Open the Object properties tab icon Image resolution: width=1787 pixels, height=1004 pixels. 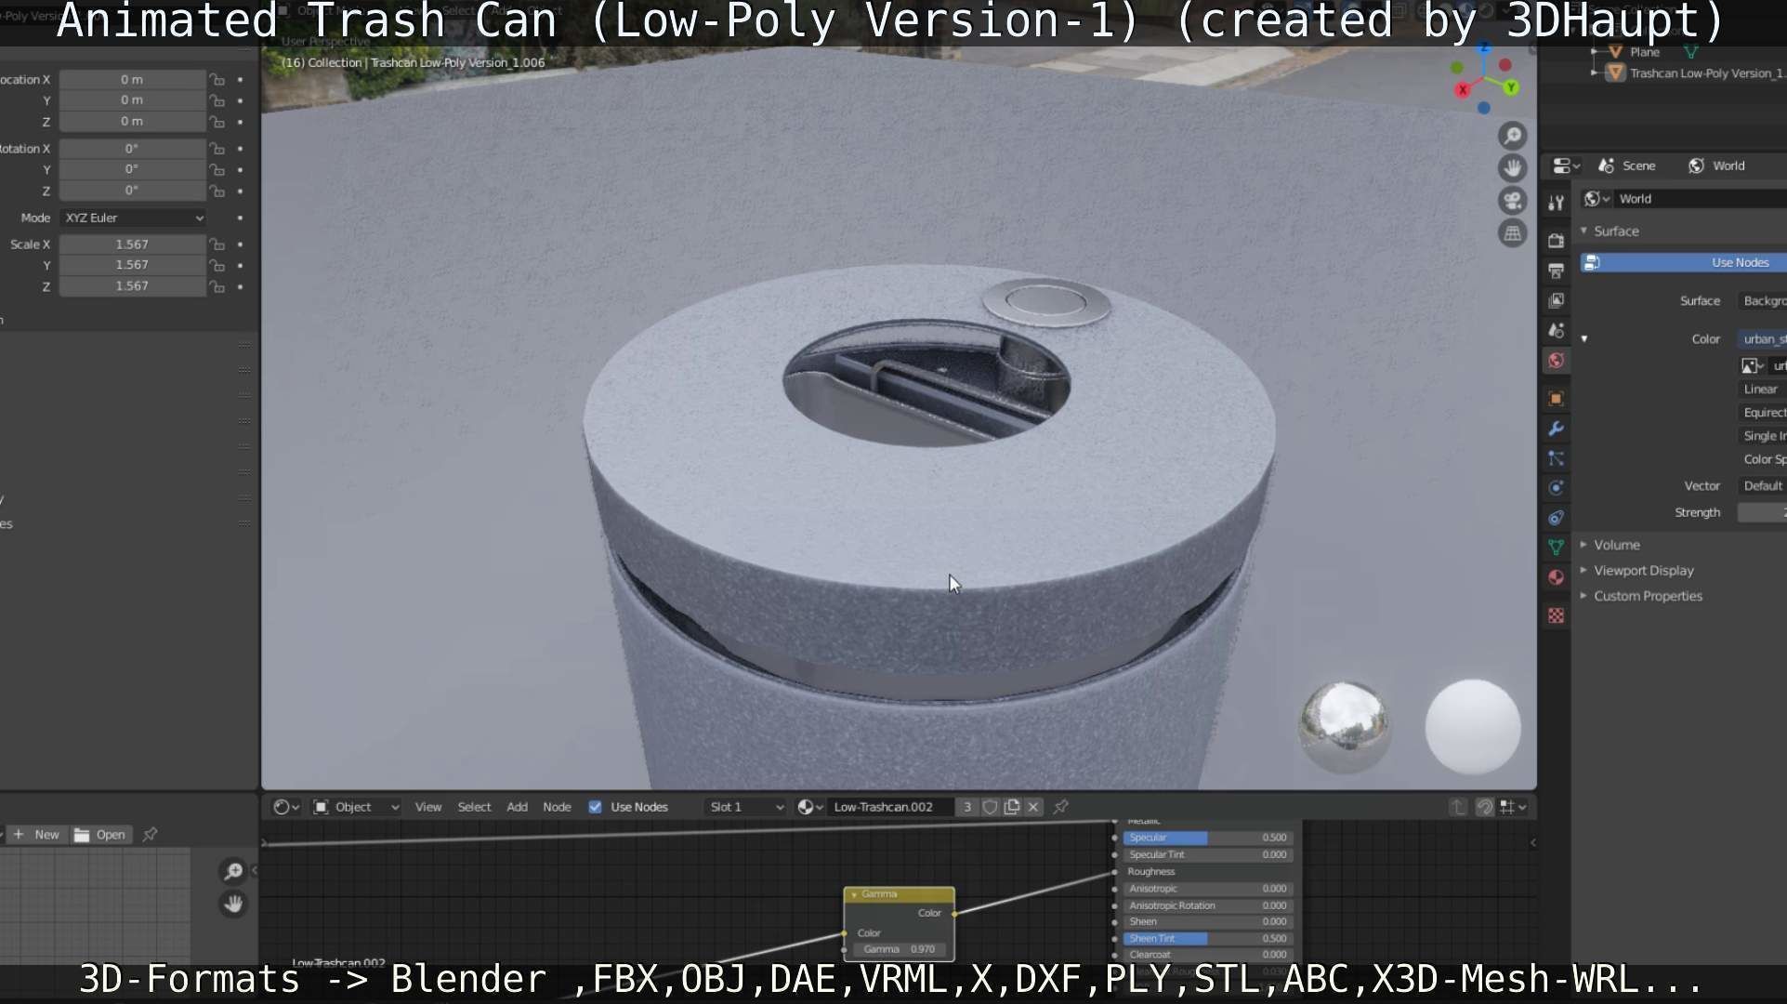coord(1556,399)
